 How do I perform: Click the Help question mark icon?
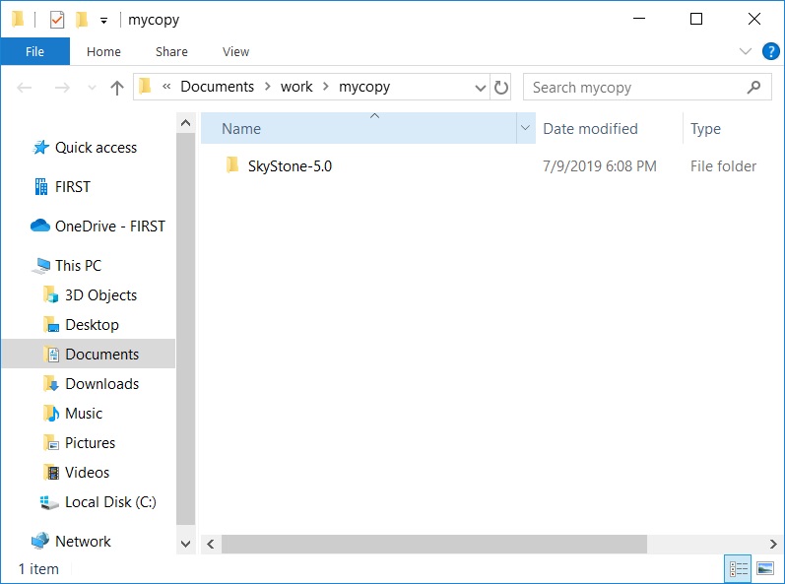pyautogui.click(x=769, y=51)
